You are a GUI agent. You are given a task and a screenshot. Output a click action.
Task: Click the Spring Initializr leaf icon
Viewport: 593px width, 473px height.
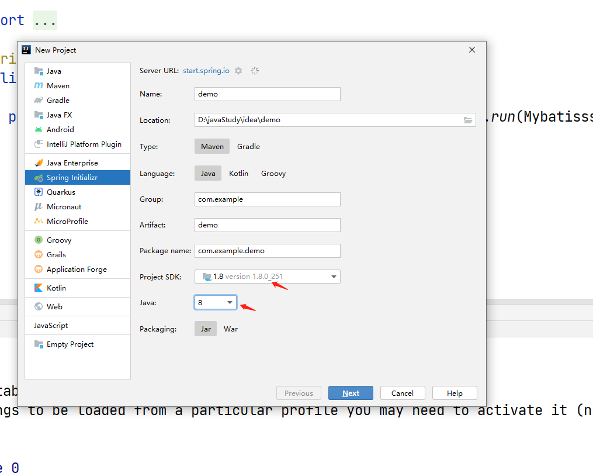pos(39,178)
